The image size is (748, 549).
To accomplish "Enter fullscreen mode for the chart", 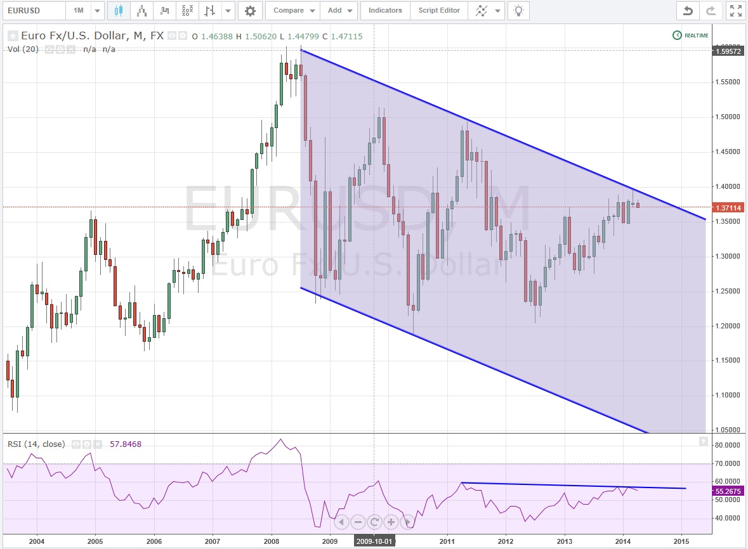I will point(735,11).
